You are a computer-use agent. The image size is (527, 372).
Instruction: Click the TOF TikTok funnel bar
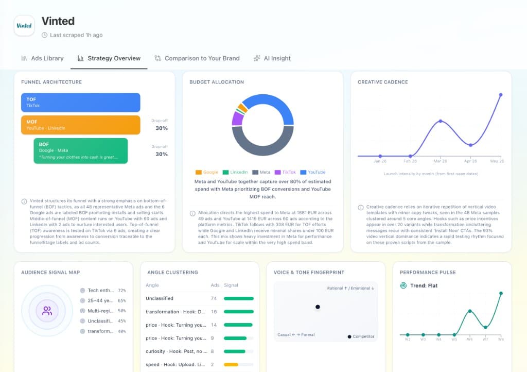click(81, 102)
